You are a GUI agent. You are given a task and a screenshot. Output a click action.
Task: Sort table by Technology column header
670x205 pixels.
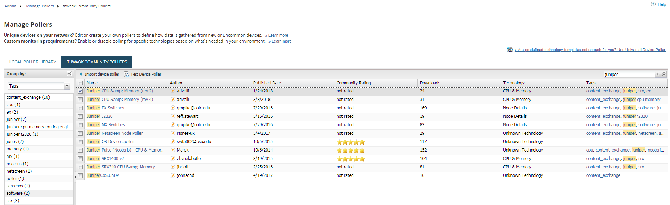[542, 83]
